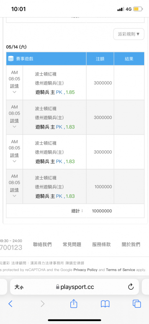
Task: Open the Safari share sheet icon
Action: pyautogui.click(x=74, y=303)
